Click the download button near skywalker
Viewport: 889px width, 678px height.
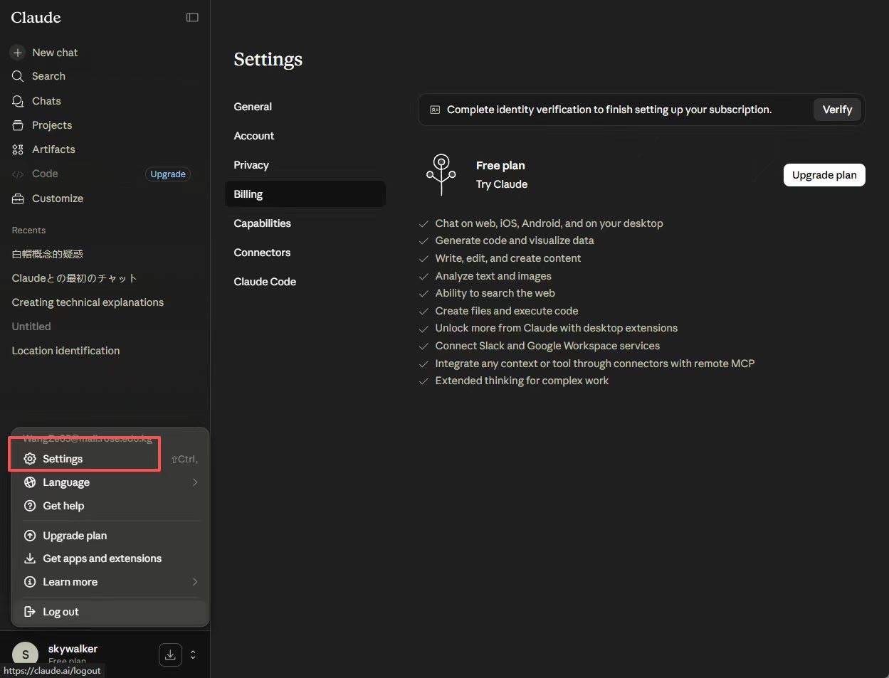click(170, 655)
